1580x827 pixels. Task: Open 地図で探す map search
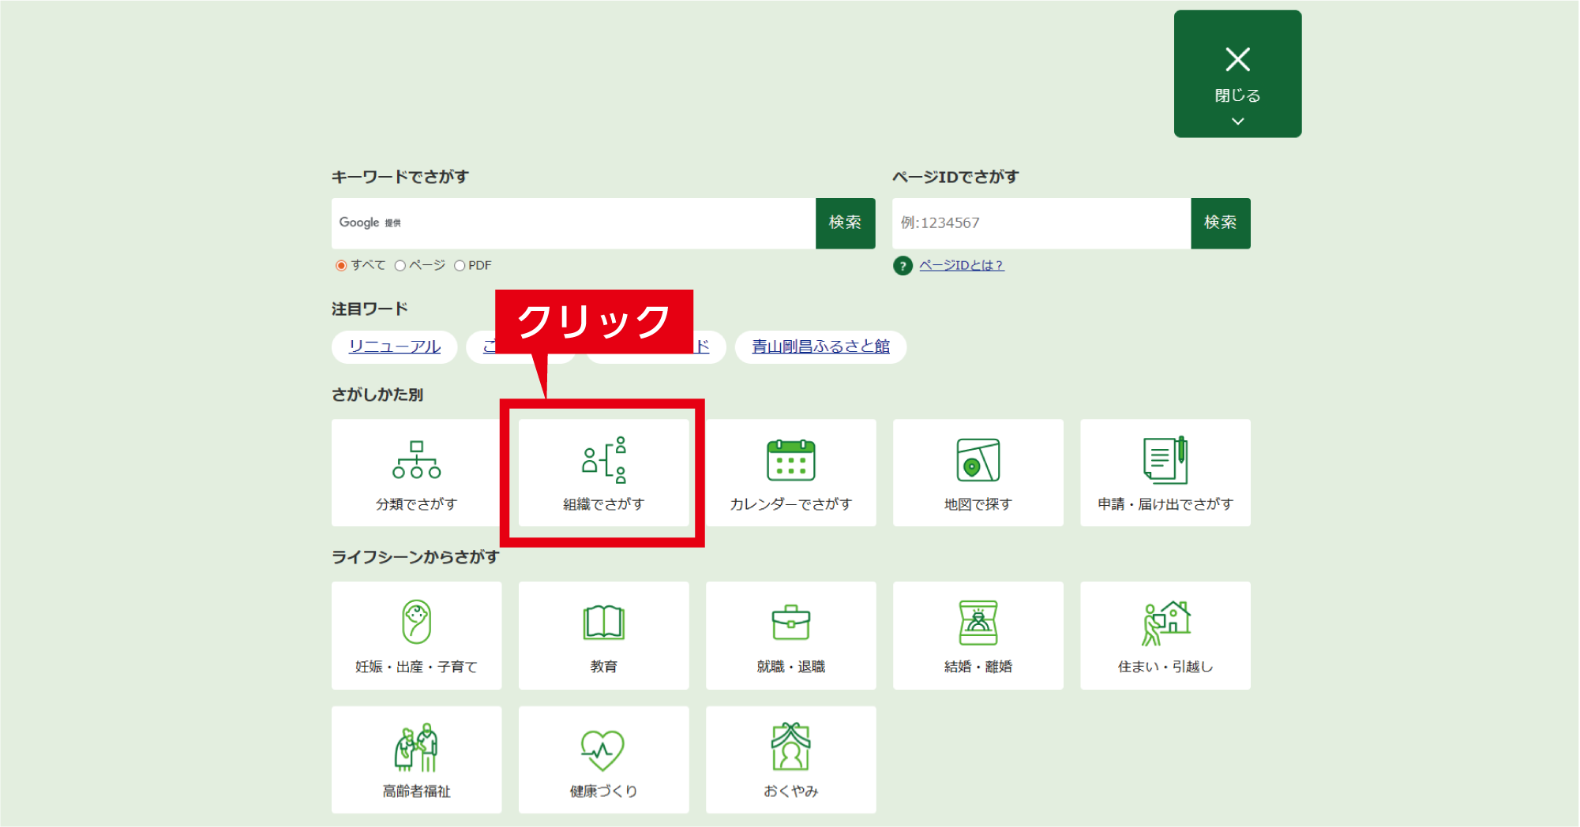978,472
